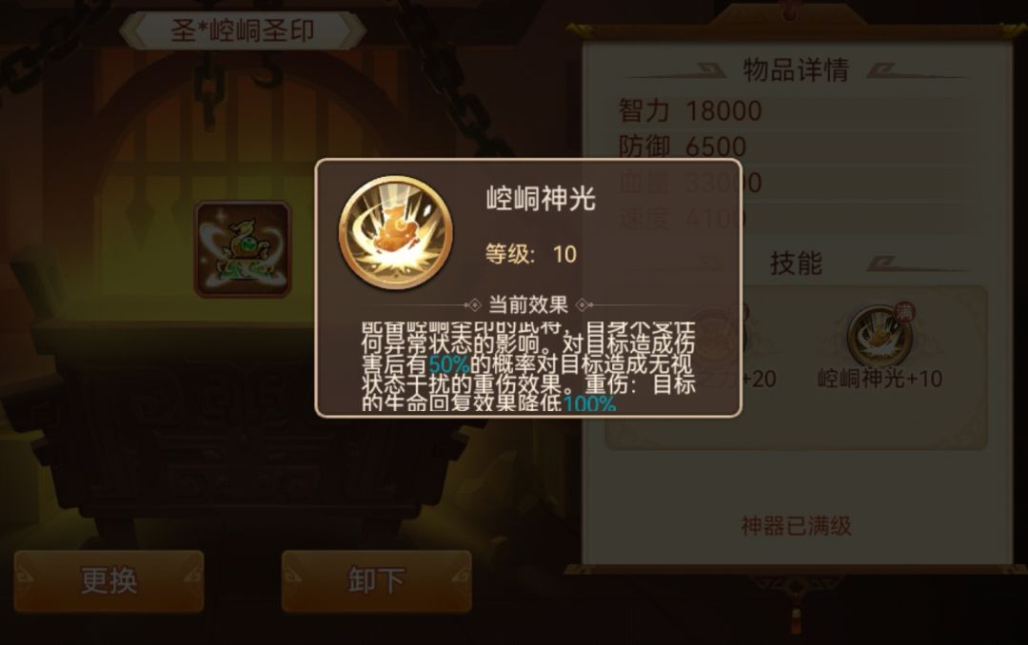
Task: Tap the 崆峒神光 skill icon in popup
Action: [x=395, y=233]
